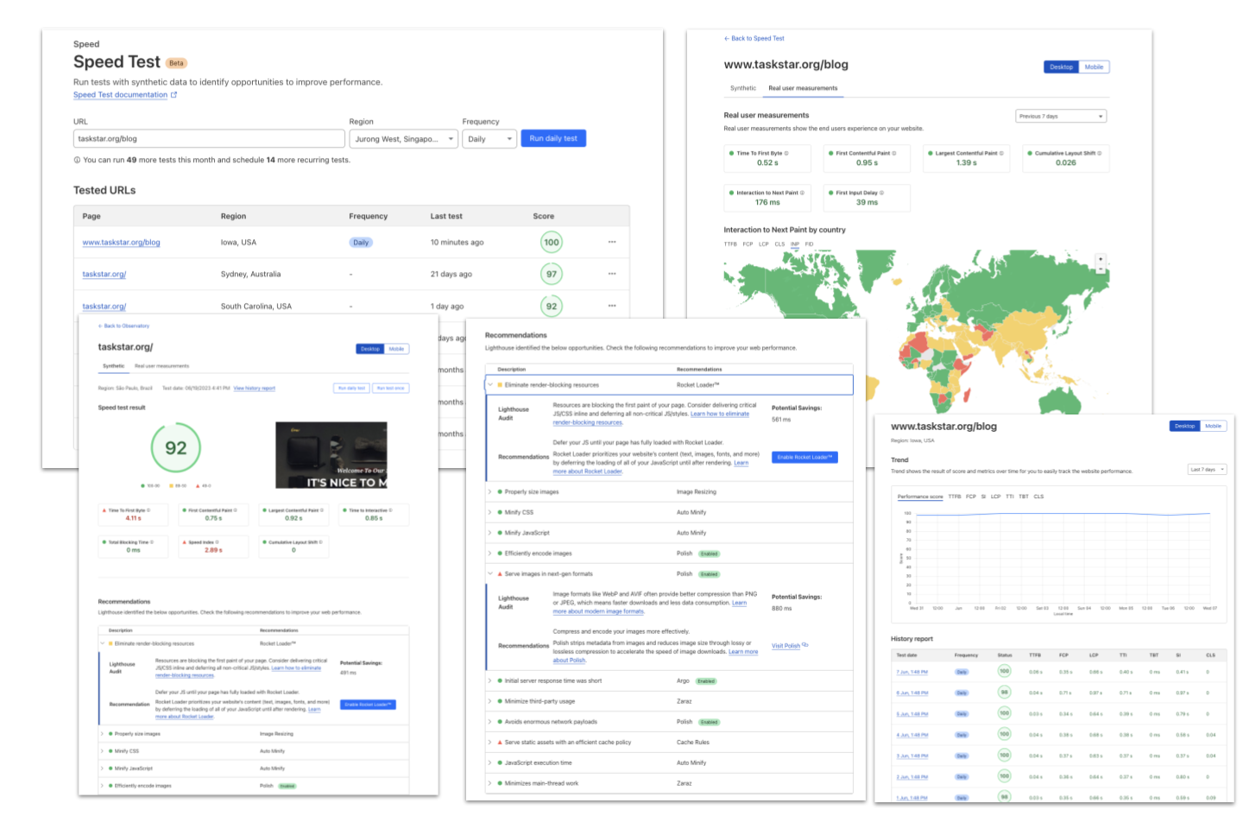Click the blue Run daily test button
This screenshot has height=829, width=1243.
click(553, 138)
